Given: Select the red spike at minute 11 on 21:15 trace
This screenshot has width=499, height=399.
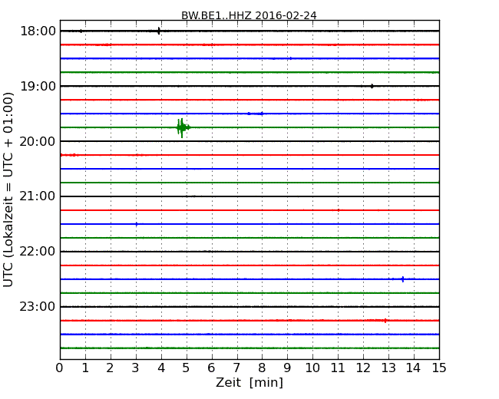Looking at the screenshot, I should 339,210.
